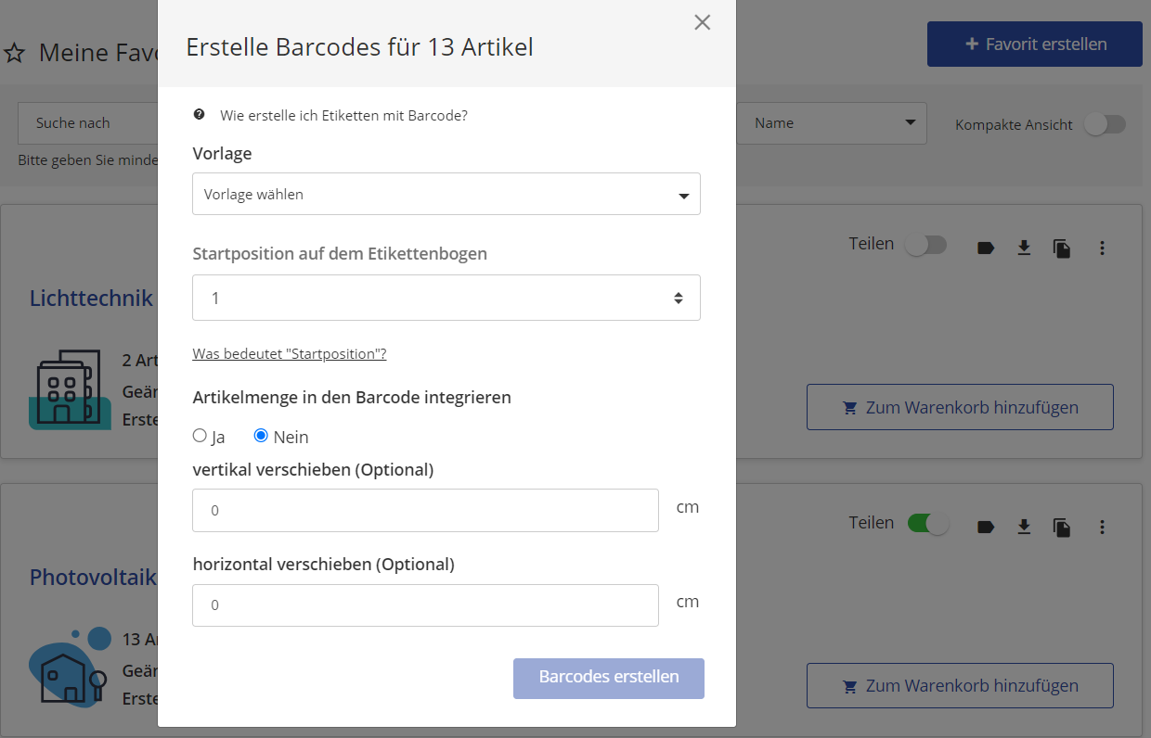Viewport: 1151px width, 738px height.
Task: Select the star icon next to Meine Favoriten
Action: tap(14, 53)
